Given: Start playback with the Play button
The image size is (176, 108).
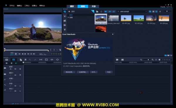Looking at the screenshot, I should tap(16, 54).
